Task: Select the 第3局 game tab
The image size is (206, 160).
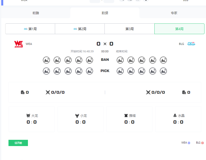Action: point(129,29)
